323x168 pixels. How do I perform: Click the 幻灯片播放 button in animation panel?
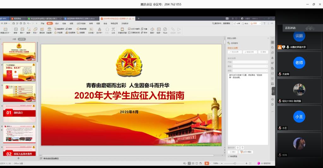tap(246, 152)
